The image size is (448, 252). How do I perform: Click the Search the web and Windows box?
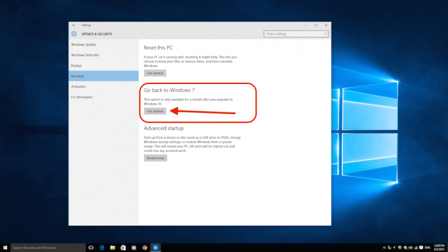pyautogui.click(x=48, y=248)
